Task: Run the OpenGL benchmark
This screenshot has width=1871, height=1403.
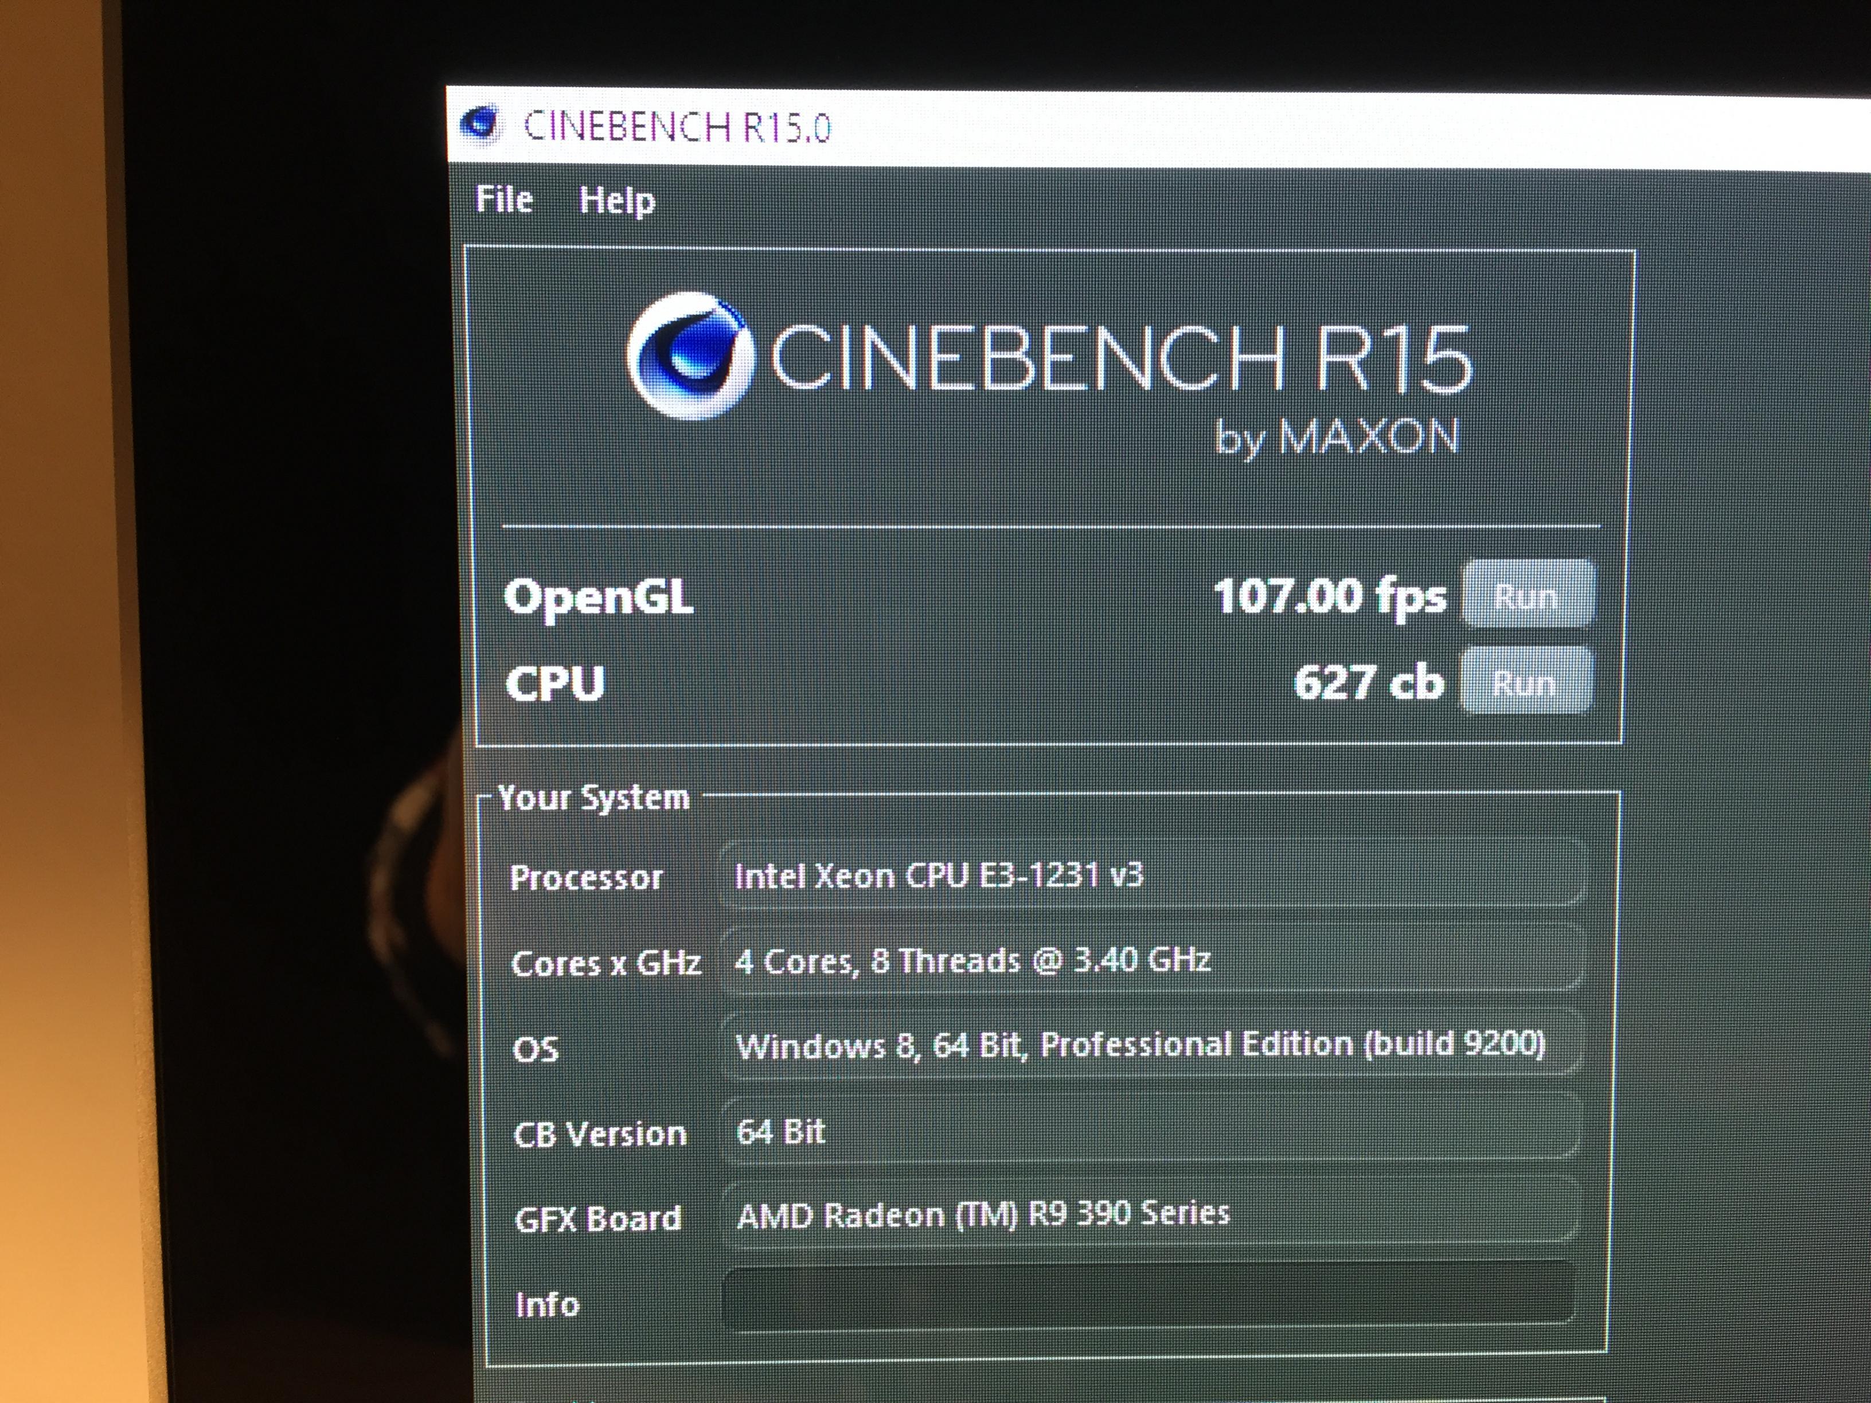Action: coord(1528,595)
